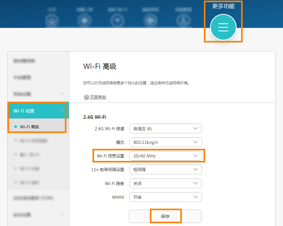Expand the last sidebar section's chevron
This screenshot has height=226, width=283.
click(x=61, y=215)
